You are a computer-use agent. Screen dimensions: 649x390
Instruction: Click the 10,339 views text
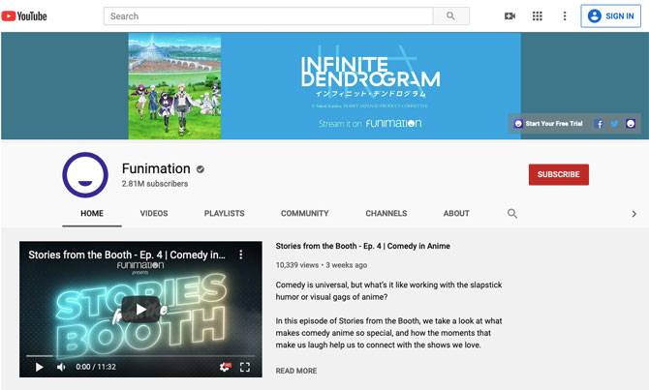(297, 265)
